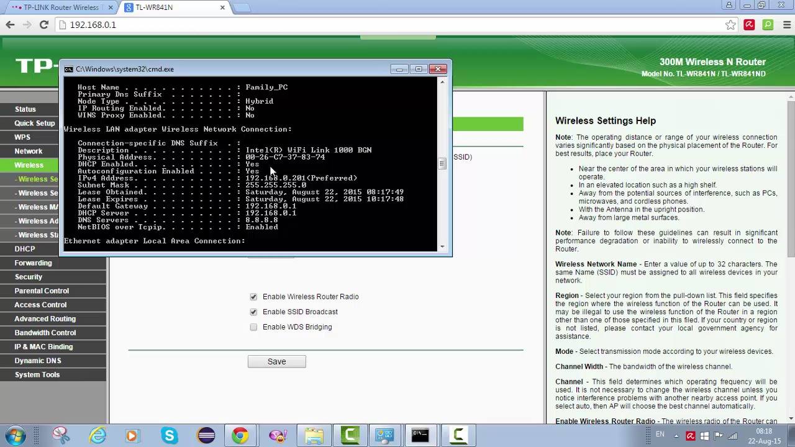Reload the router page
Image resolution: width=795 pixels, height=447 pixels.
43,25
